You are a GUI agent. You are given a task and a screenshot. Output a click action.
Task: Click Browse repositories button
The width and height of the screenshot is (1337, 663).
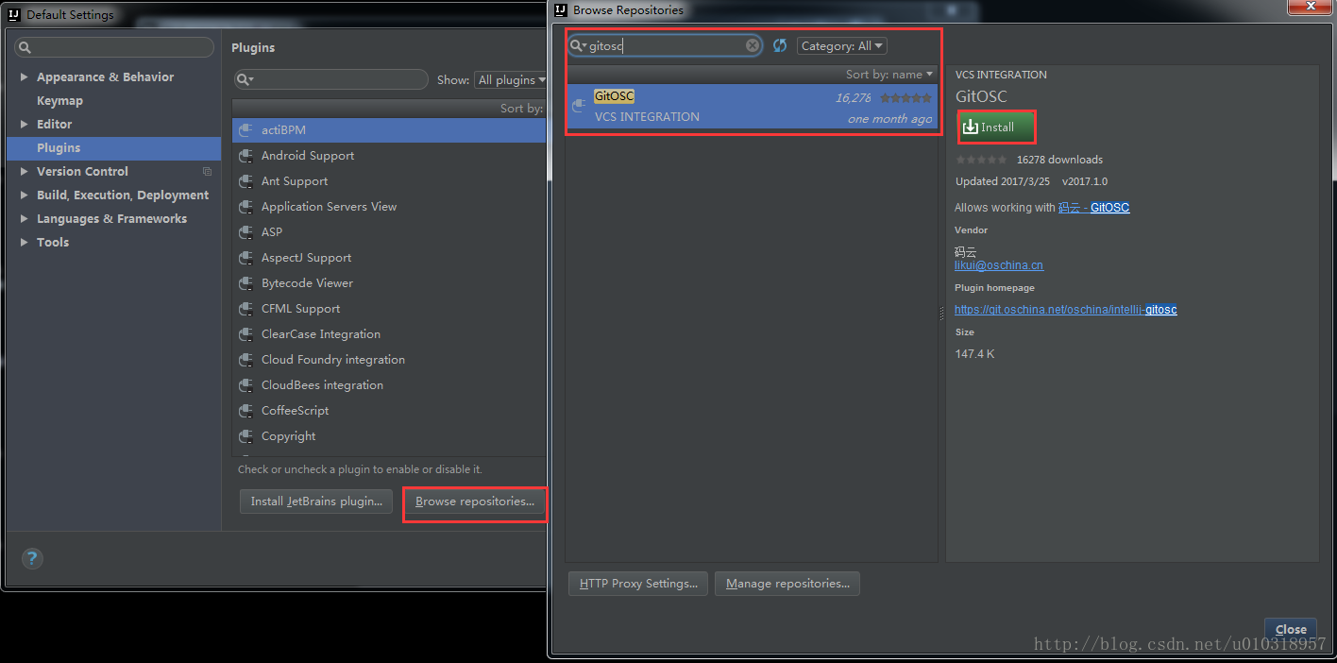pyautogui.click(x=475, y=501)
